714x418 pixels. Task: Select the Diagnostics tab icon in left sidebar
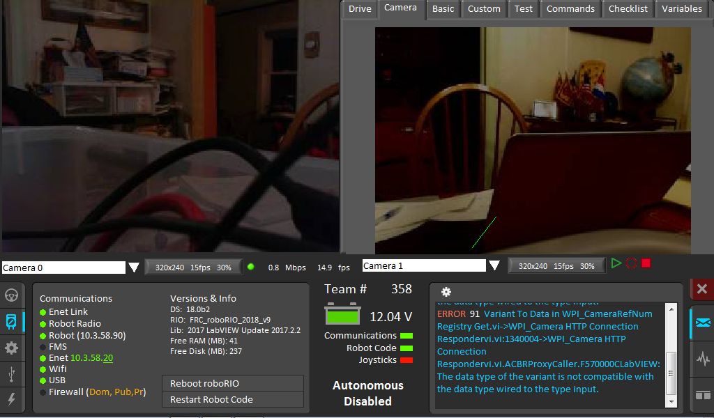[x=11, y=321]
